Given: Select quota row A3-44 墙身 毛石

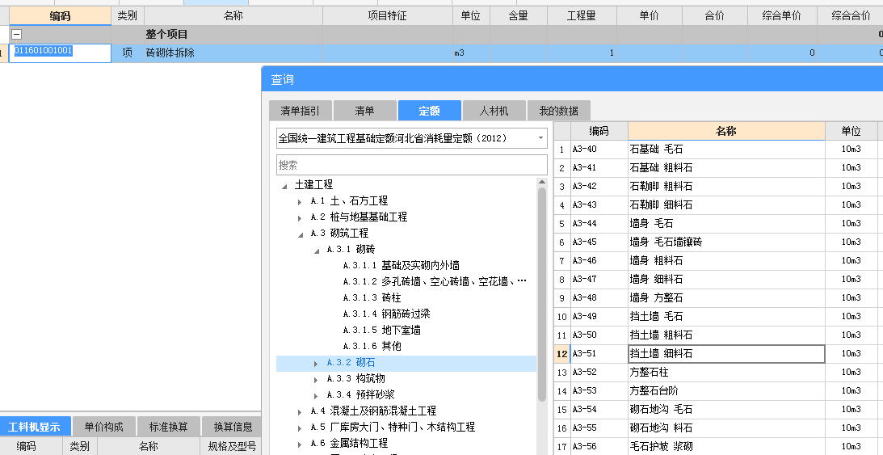Looking at the screenshot, I should click(x=718, y=224).
